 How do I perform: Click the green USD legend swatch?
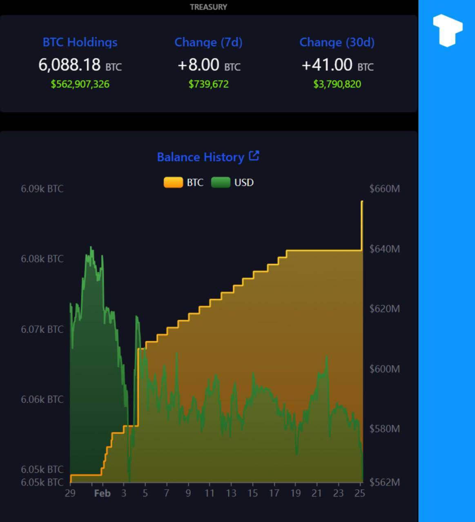[x=221, y=182]
